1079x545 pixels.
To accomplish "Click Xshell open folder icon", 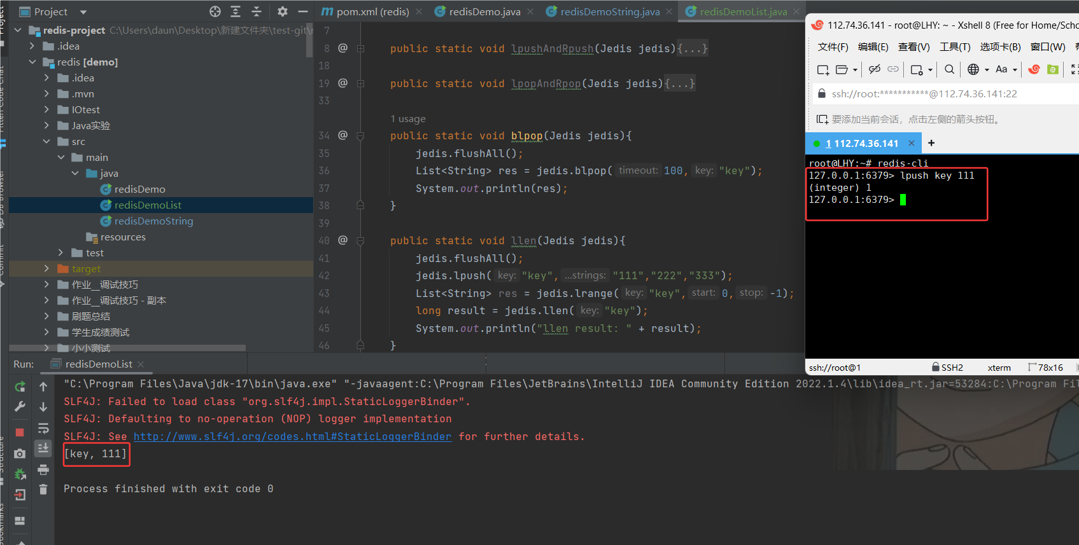I will tap(842, 69).
